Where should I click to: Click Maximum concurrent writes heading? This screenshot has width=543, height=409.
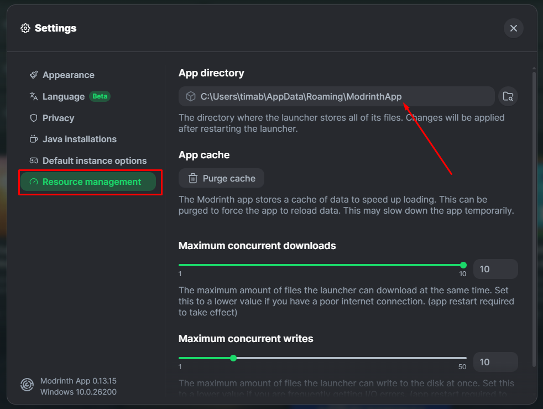point(246,338)
